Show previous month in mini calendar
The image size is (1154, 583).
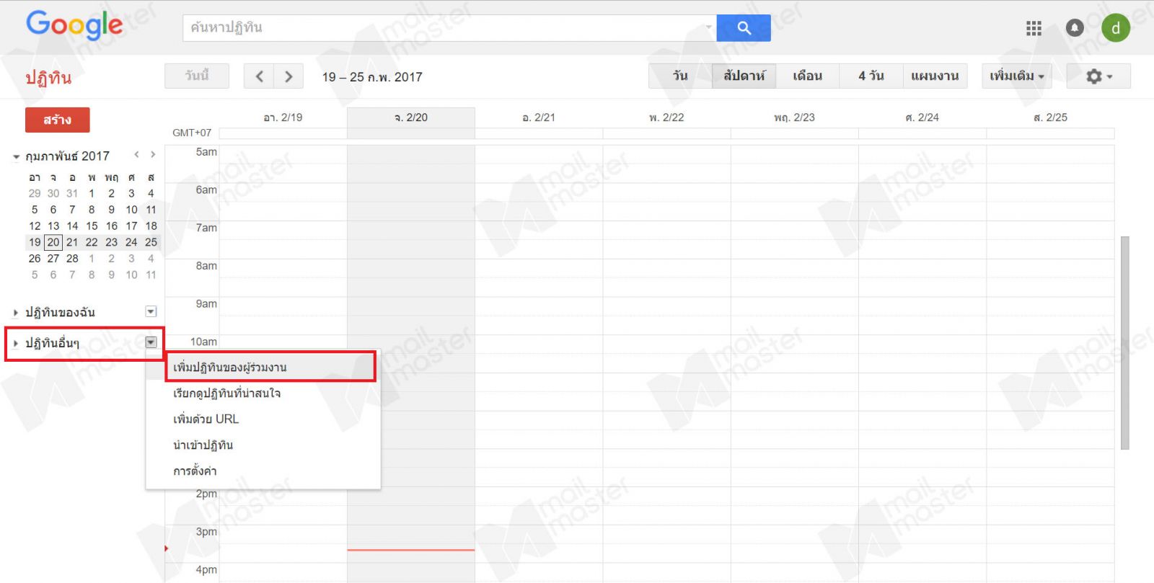coord(136,154)
